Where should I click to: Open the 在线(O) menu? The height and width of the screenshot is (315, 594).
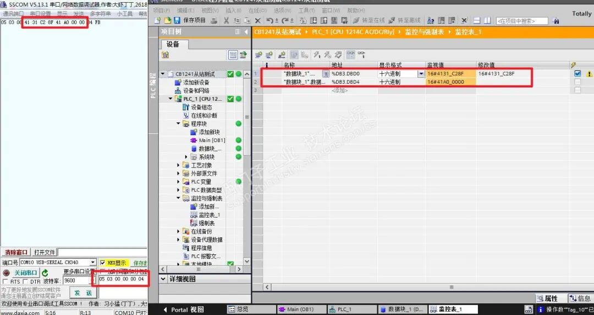pos(257,10)
